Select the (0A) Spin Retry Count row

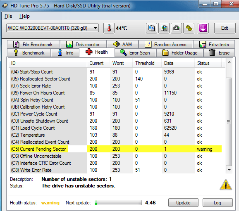click(x=116, y=100)
